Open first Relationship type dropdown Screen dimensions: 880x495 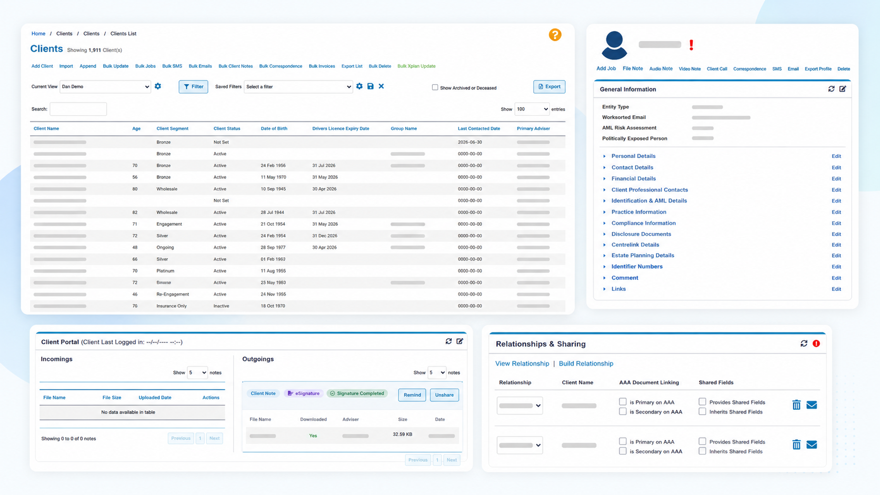(x=519, y=406)
